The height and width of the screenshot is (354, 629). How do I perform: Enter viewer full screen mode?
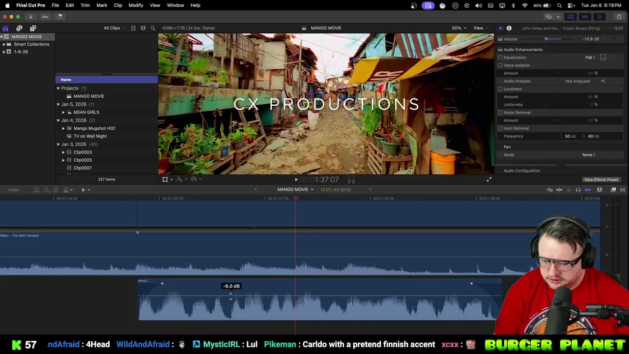pos(489,179)
